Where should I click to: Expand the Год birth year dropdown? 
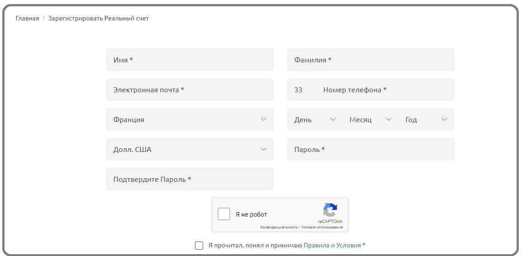[x=426, y=120]
